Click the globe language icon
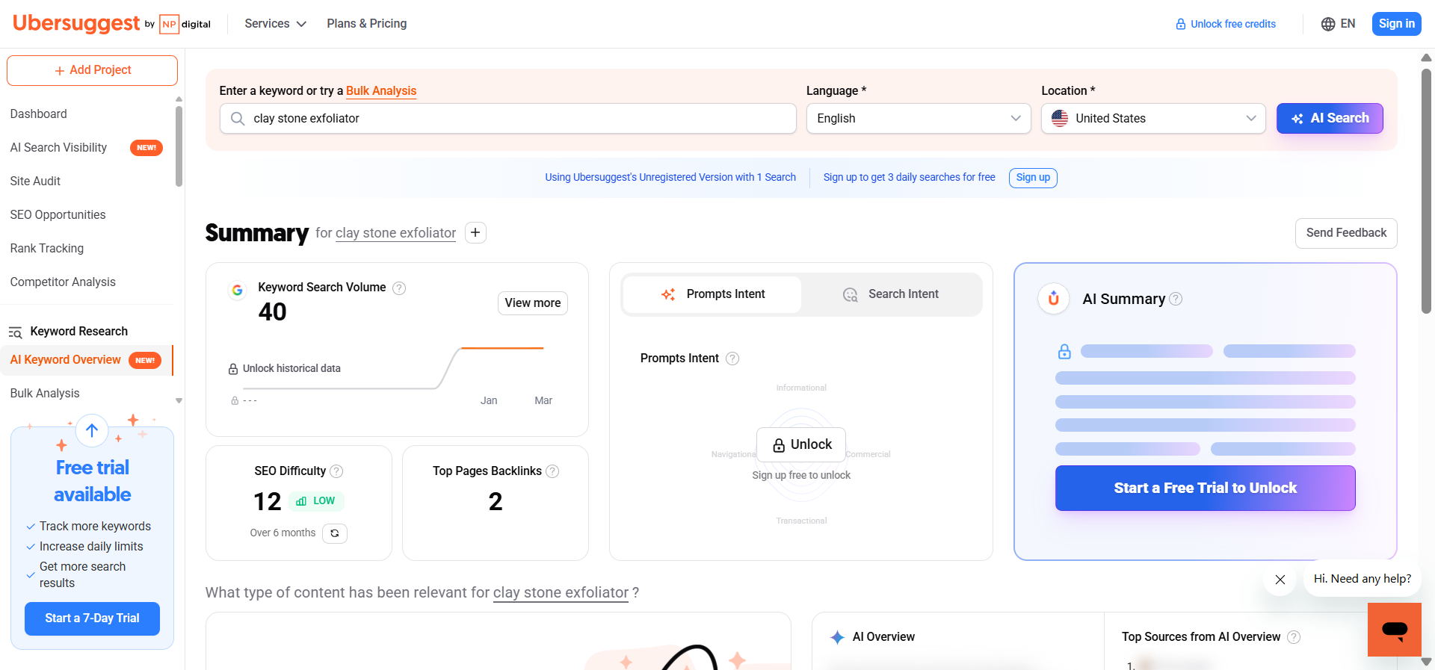 (1327, 24)
